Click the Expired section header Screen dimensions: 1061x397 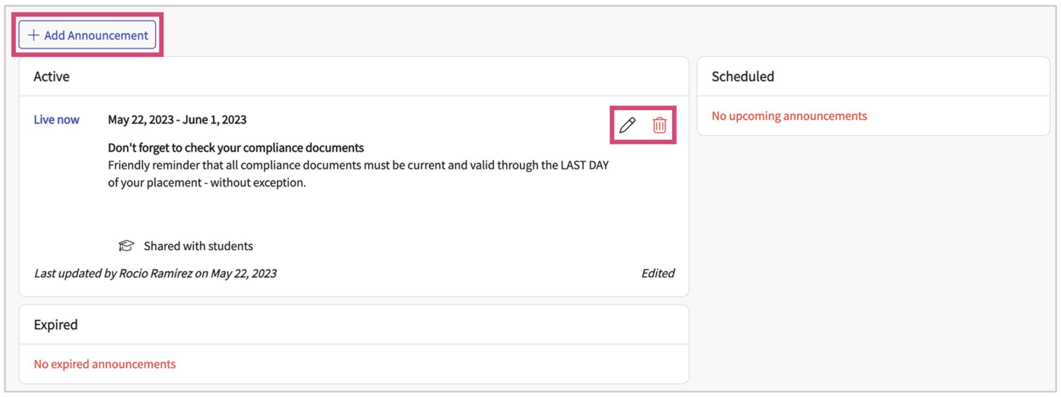pyautogui.click(x=56, y=325)
